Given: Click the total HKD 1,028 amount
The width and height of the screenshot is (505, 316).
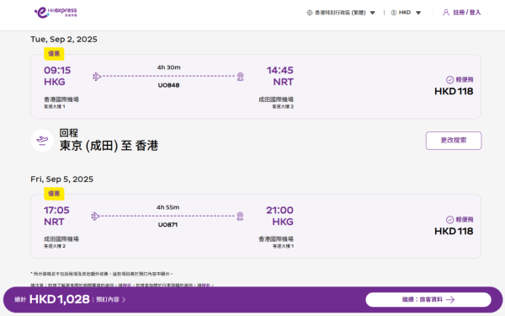Looking at the screenshot, I should click(x=59, y=299).
